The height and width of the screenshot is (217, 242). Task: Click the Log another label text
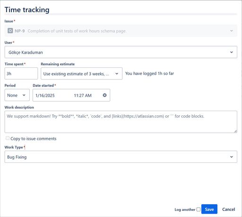pyautogui.click(x=185, y=209)
